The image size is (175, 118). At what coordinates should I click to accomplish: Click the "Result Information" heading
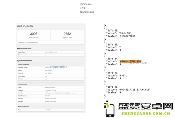click(x=24, y=49)
